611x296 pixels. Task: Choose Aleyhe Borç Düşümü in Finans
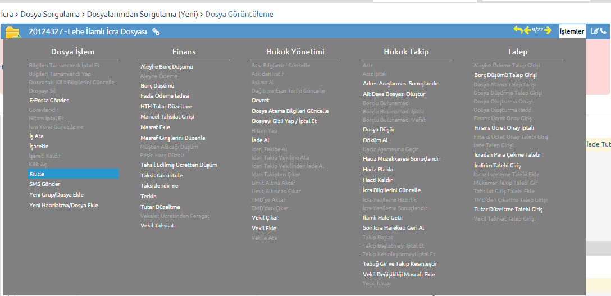click(x=167, y=67)
